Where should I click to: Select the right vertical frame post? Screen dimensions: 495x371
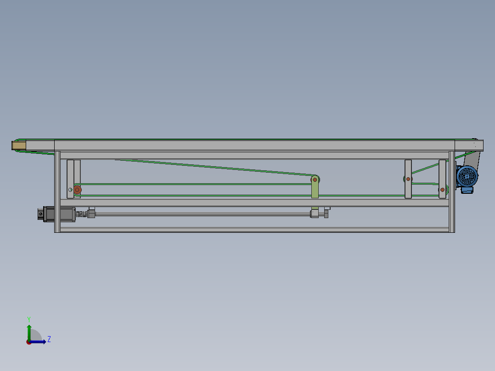452,191
